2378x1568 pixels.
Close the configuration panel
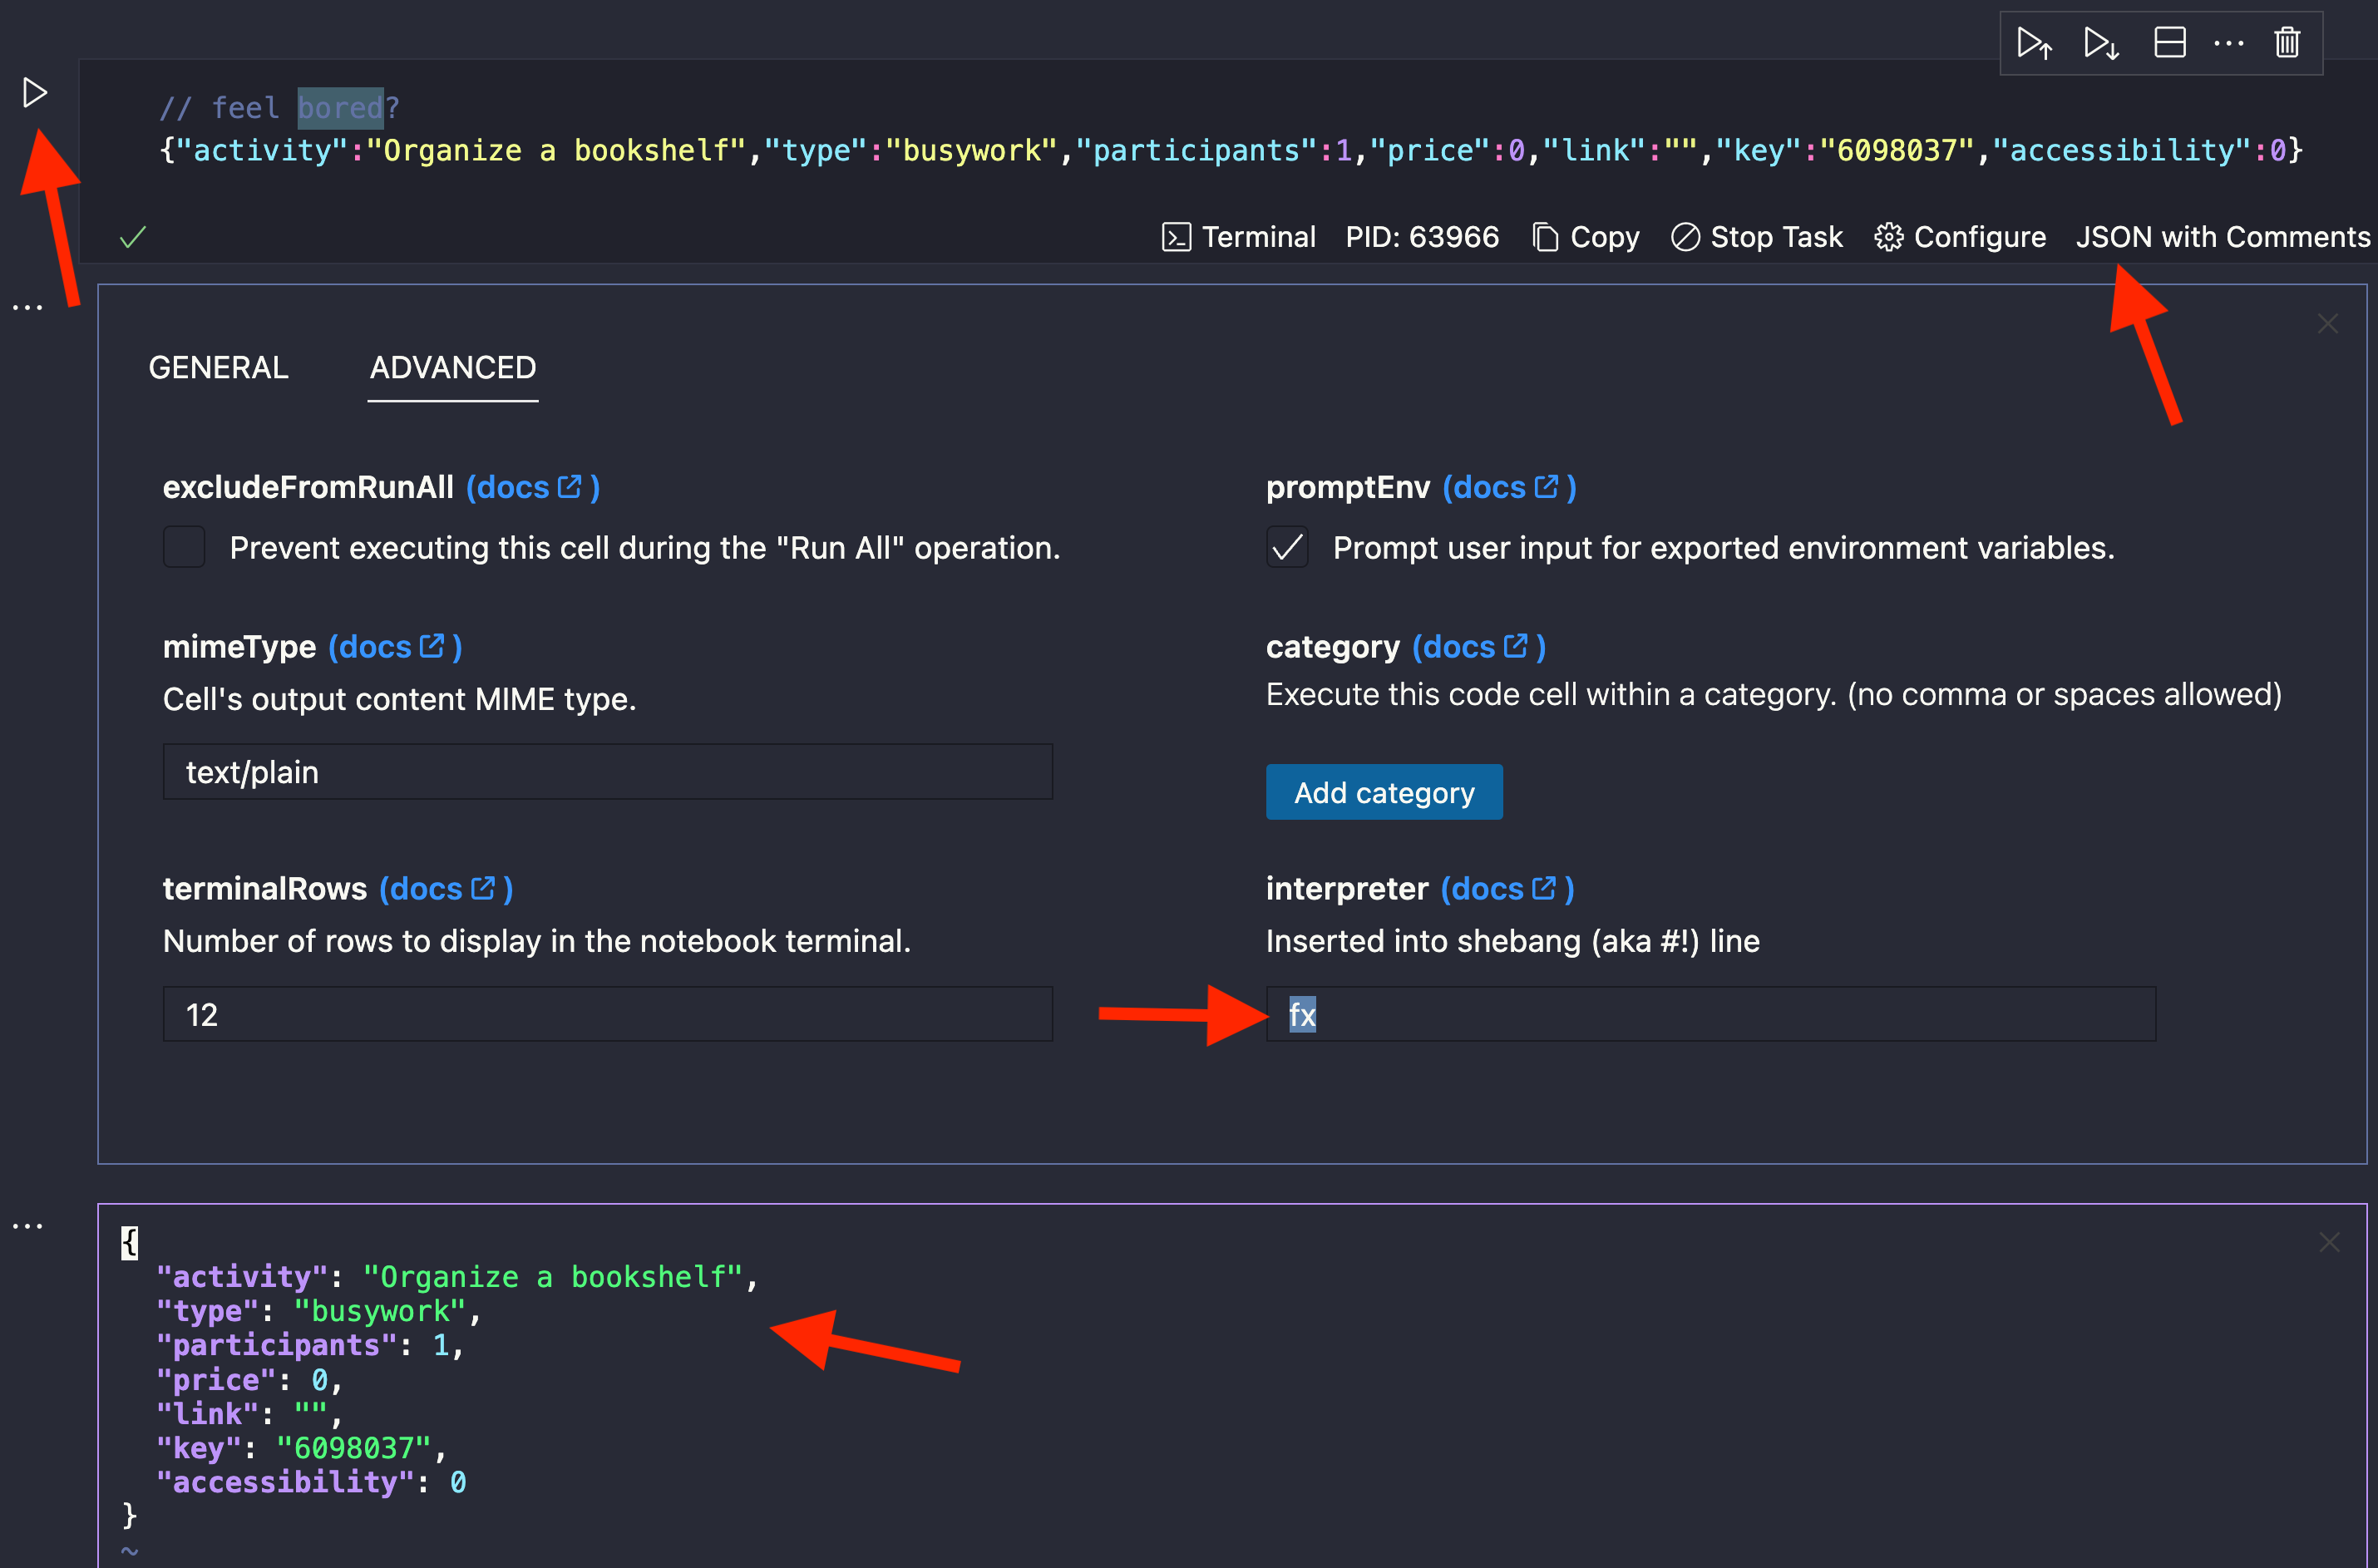(2328, 324)
